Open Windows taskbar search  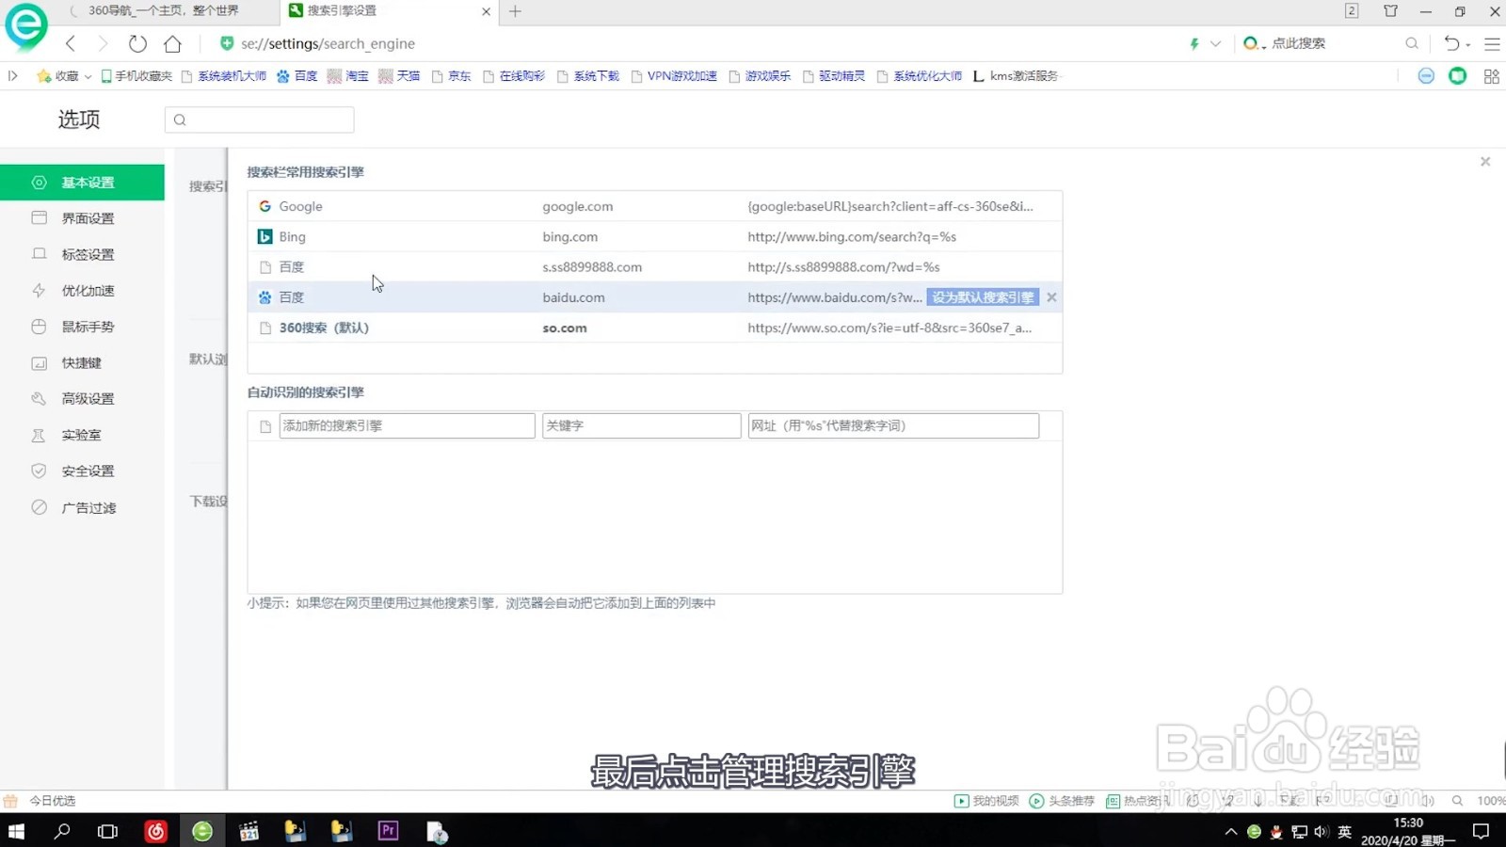62,831
